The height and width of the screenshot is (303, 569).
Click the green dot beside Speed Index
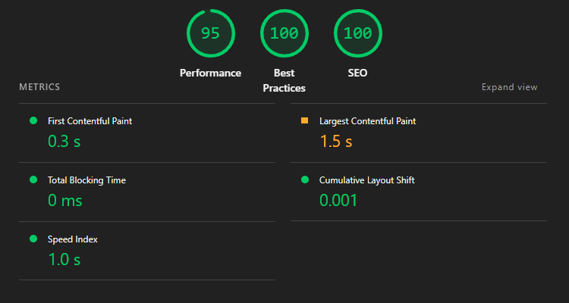pos(33,239)
